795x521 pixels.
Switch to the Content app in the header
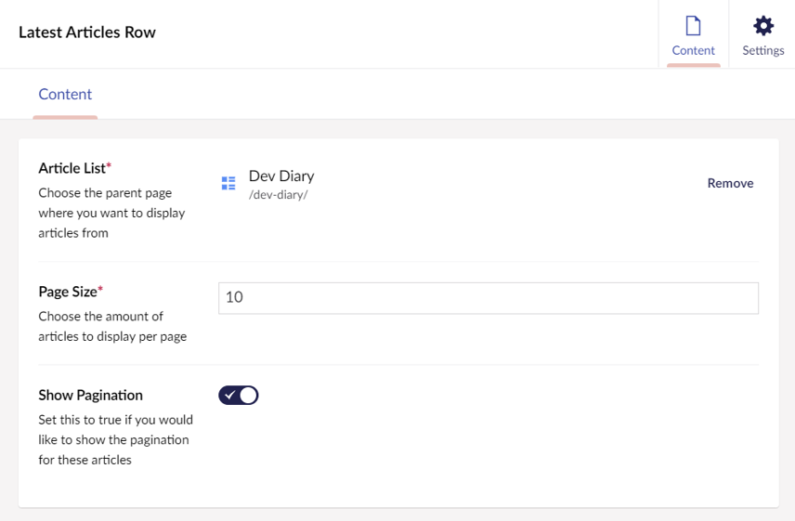[693, 35]
